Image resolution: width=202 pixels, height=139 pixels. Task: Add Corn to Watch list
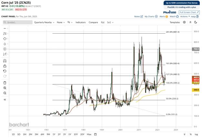click(x=174, y=16)
